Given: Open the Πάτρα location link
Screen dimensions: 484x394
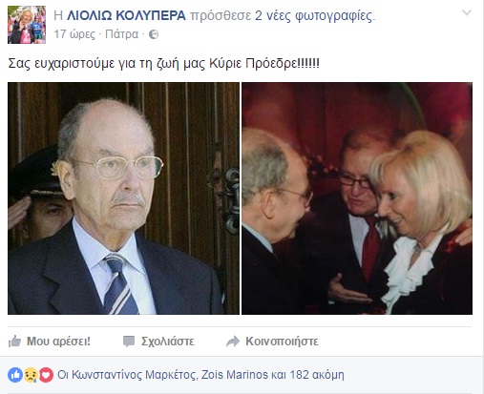Looking at the screenshot, I should pos(122,34).
